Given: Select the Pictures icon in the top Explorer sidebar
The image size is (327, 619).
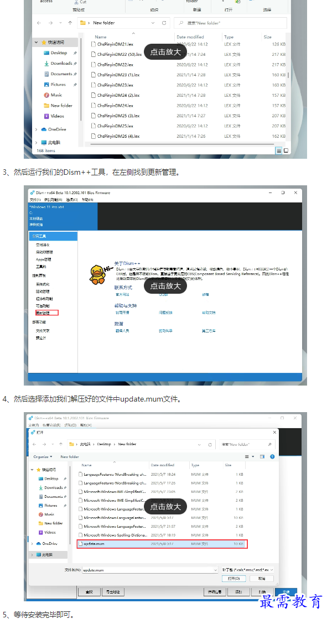Looking at the screenshot, I should point(46,85).
